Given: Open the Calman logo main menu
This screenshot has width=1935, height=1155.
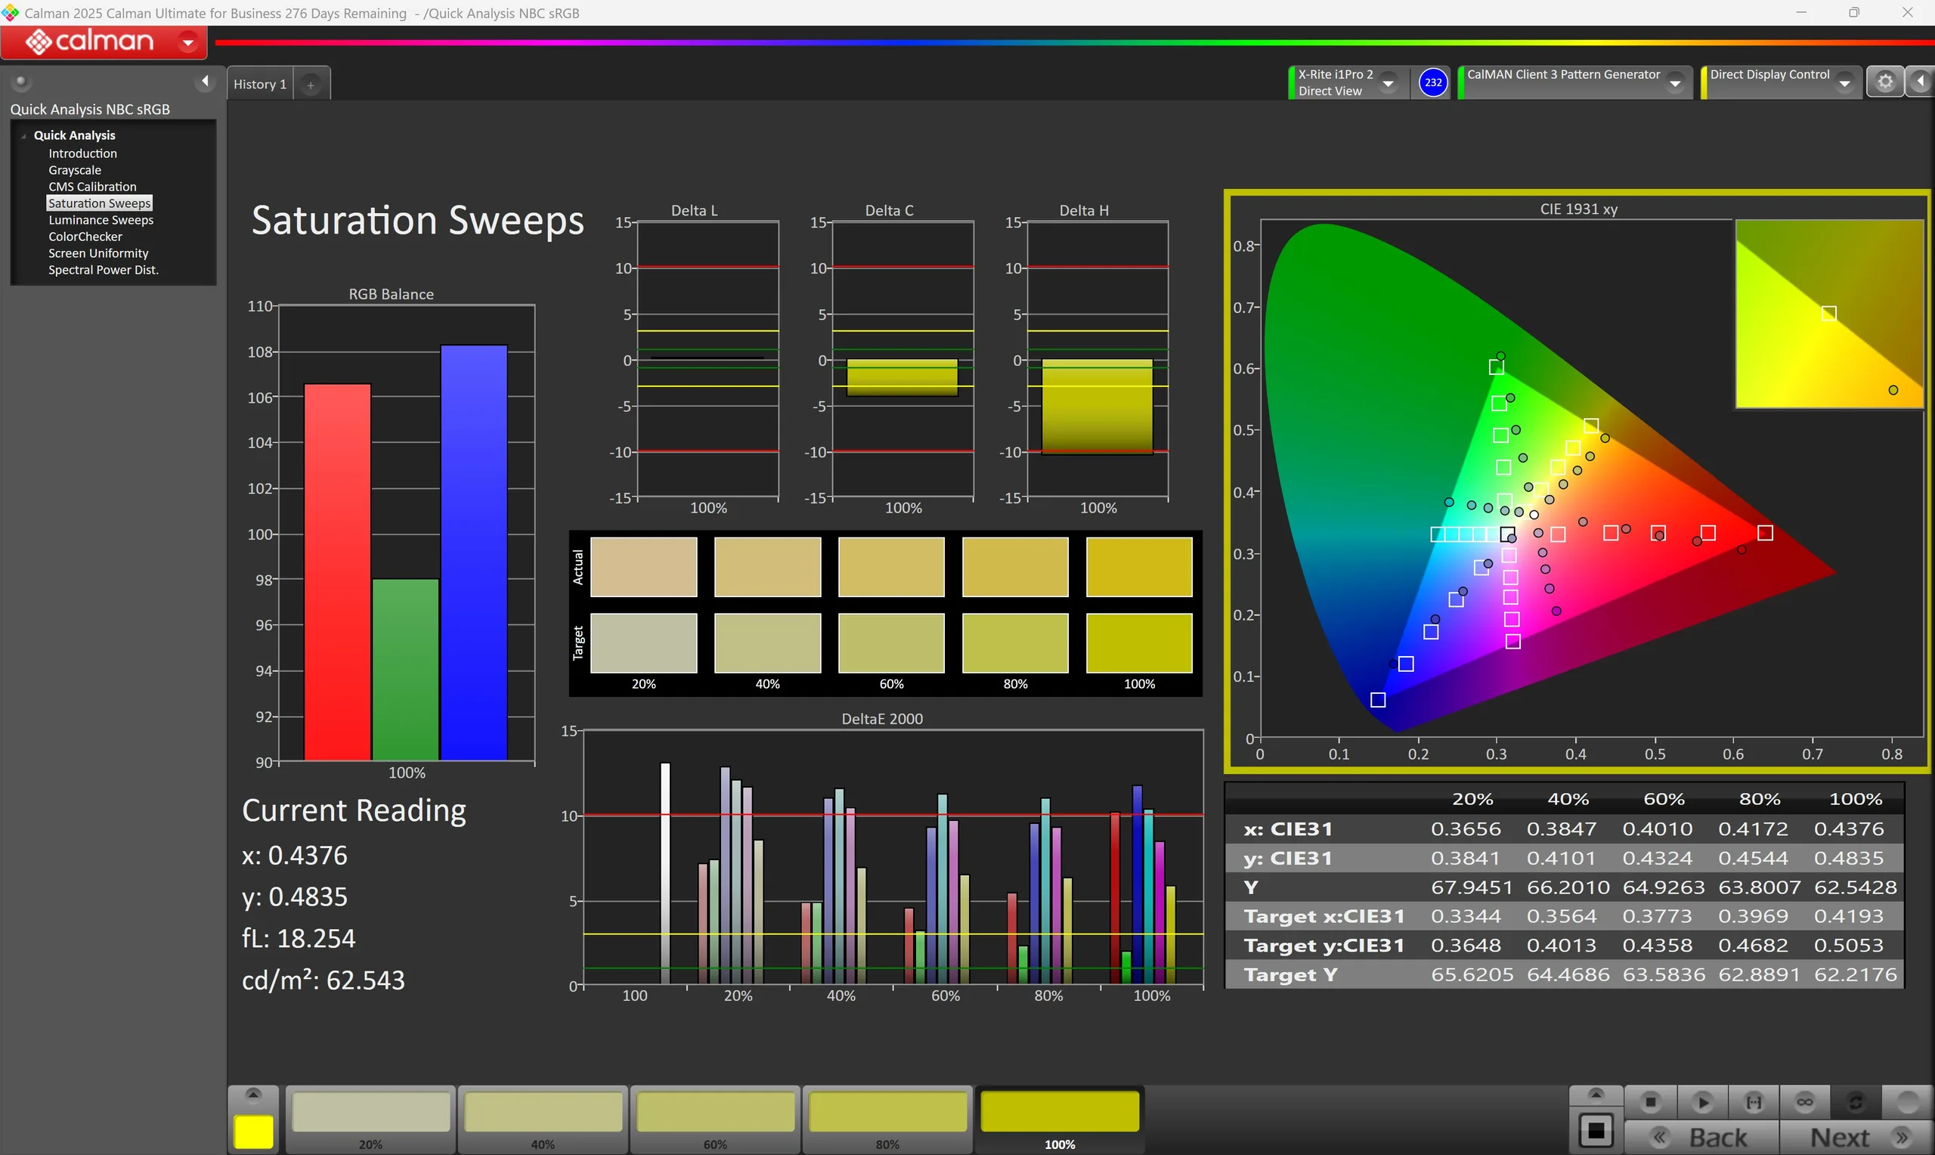Looking at the screenshot, I should pos(104,42).
